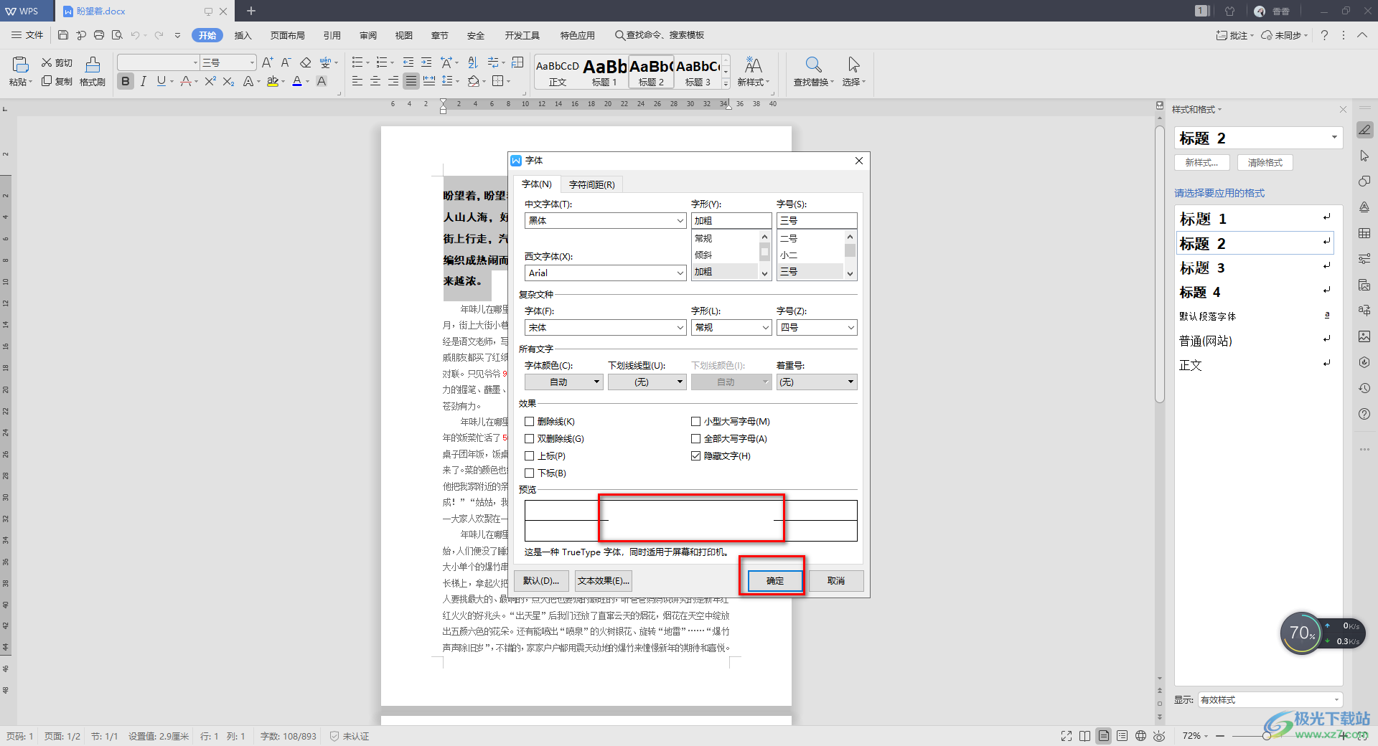This screenshot has height=746, width=1378.
Task: Click the numbered list icon
Action: (x=382, y=62)
